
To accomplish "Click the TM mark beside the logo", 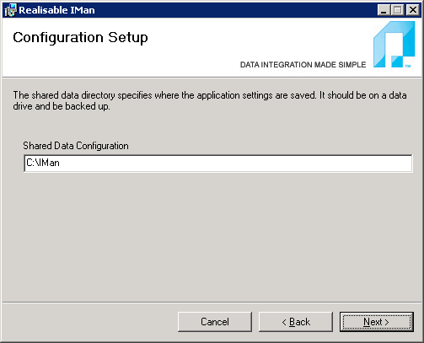I will click(x=408, y=66).
